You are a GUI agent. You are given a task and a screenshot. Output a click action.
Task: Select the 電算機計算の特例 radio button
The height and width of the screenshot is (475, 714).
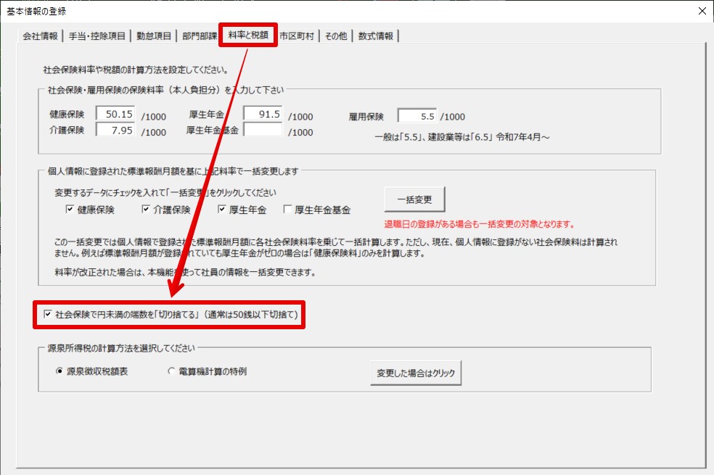point(171,371)
